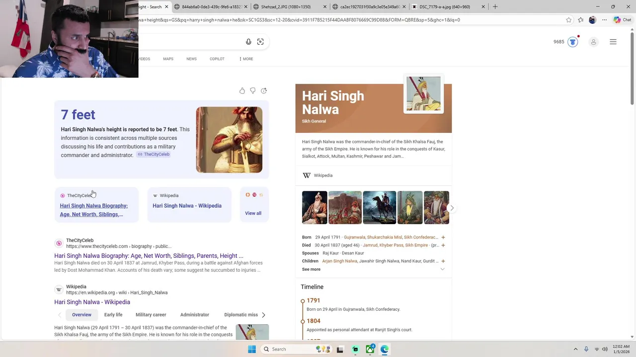Open the Wikipedia search result title
The image size is (636, 357).
[92, 302]
